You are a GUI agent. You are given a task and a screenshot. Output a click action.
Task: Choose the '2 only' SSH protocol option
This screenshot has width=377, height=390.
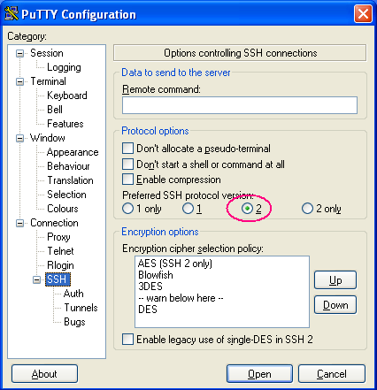307,209
